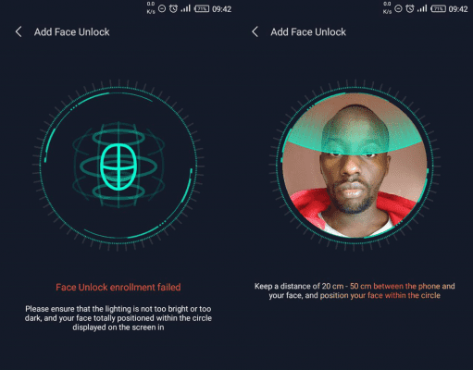The height and width of the screenshot is (370, 473).
Task: Tap the 0.0 K/s network speed on left
Action: pos(151,8)
